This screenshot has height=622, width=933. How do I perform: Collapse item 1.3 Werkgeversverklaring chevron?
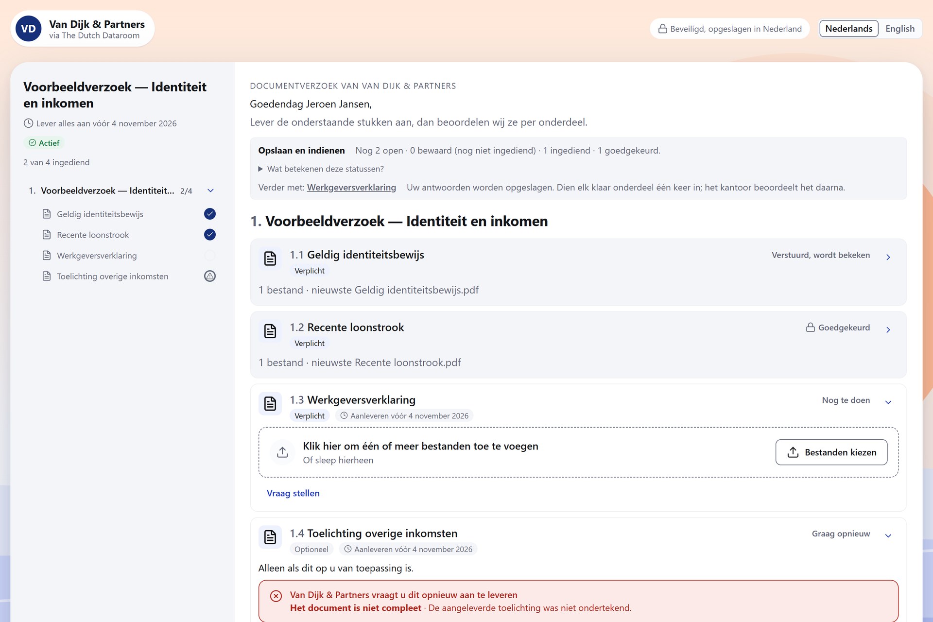(x=888, y=402)
